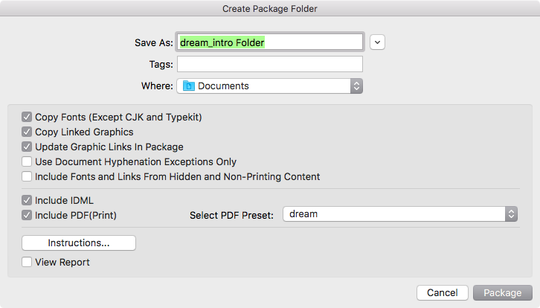The image size is (540, 308).
Task: Click the Cancel button
Action: [x=443, y=292]
